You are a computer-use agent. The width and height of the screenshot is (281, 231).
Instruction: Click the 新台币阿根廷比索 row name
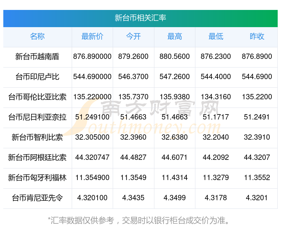click(x=37, y=158)
